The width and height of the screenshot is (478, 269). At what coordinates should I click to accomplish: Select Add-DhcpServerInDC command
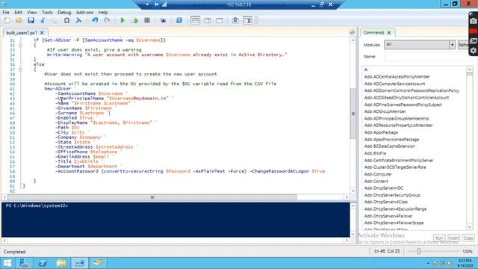(x=383, y=188)
